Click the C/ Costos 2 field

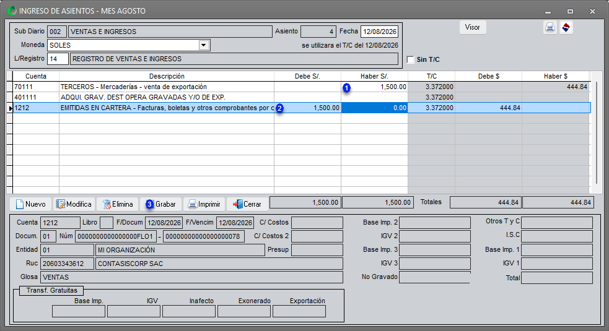coord(317,236)
